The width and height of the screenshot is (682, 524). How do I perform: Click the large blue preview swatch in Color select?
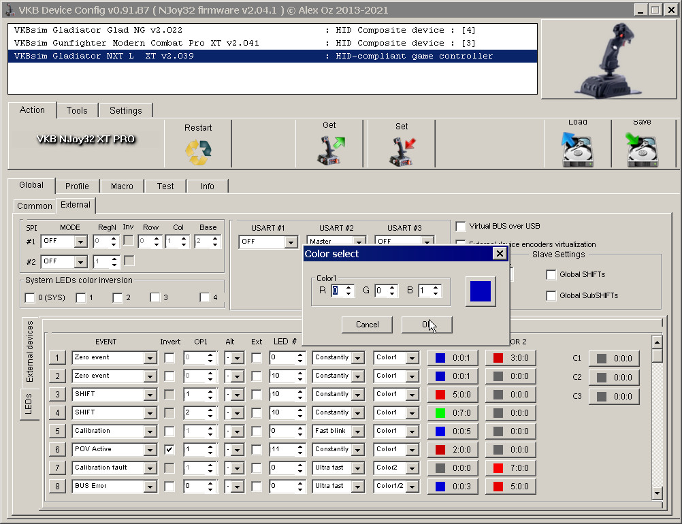481,291
